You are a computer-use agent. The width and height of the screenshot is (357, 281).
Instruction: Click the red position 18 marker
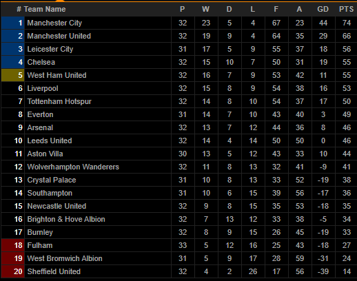click(x=13, y=245)
